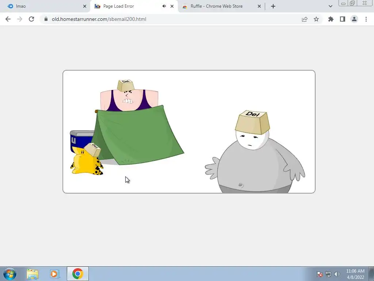The image size is (374, 281).
Task: Open the Chrome profile avatar menu
Action: point(354,19)
